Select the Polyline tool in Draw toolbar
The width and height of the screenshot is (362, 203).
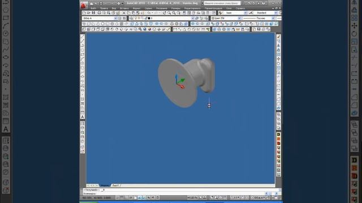[x=83, y=46]
